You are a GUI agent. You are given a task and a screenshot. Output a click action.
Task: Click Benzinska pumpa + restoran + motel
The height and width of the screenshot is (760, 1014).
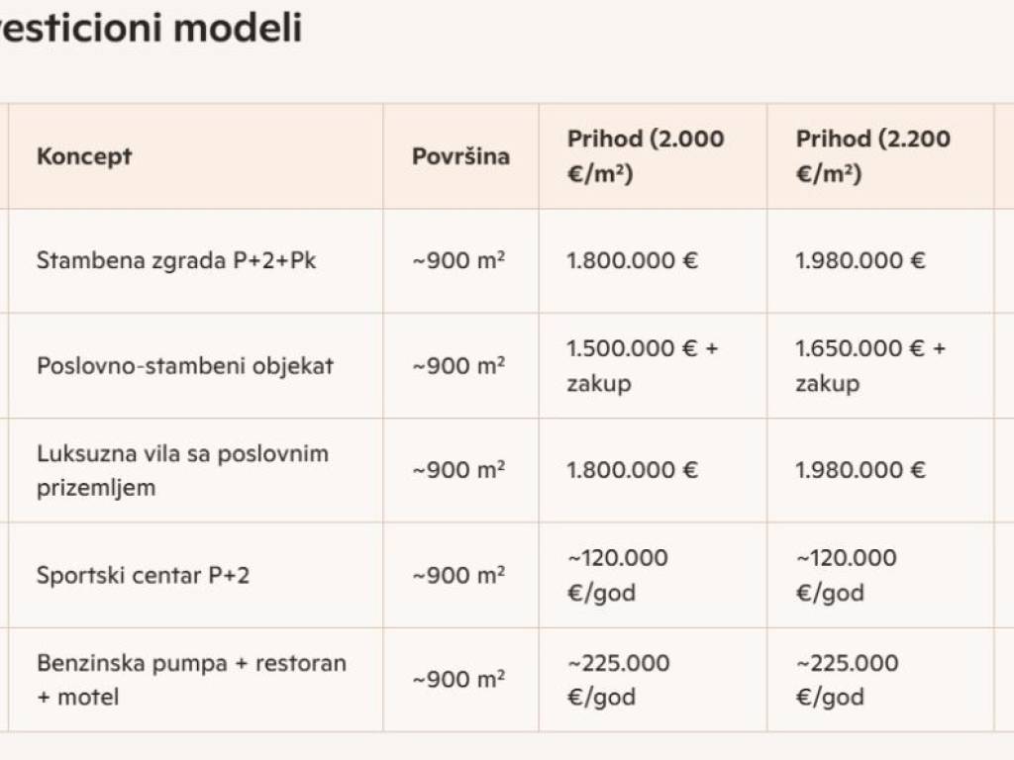pos(191,680)
